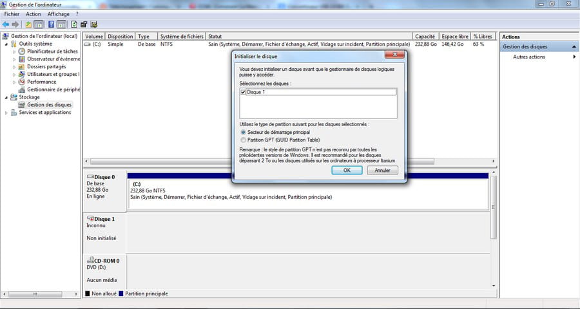
Task: Click the 'Aucun média' label under CD-ROM 0
Action: coord(101,280)
